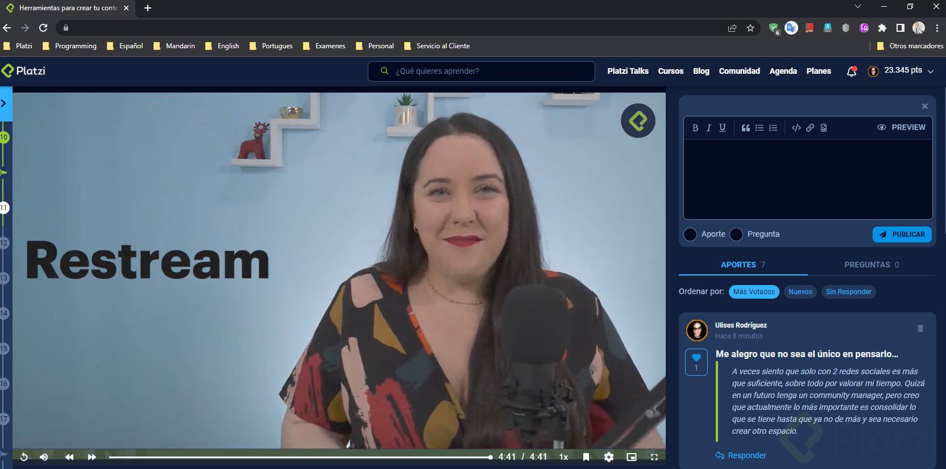946x469 pixels.
Task: Open the Comunidad menu item
Action: [739, 71]
